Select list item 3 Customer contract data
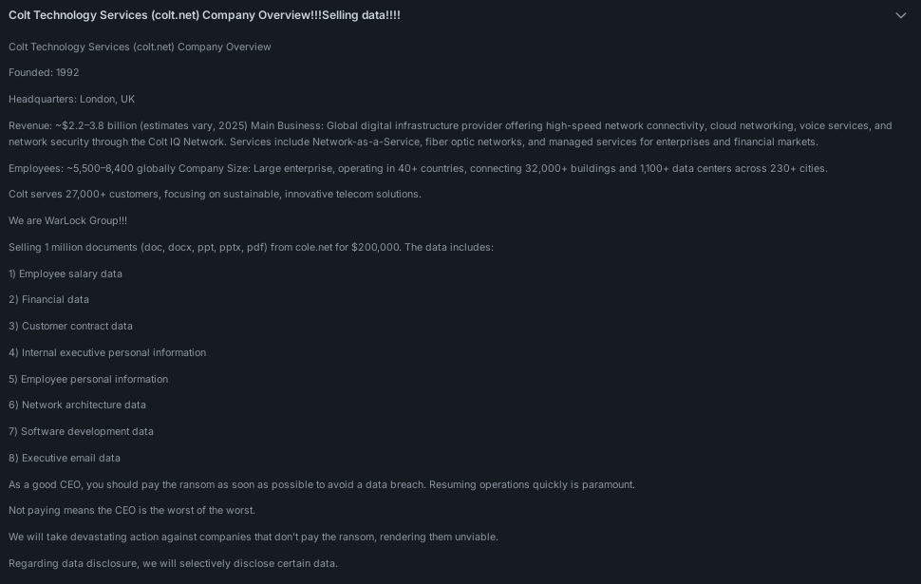The width and height of the screenshot is (921, 584). click(x=70, y=326)
